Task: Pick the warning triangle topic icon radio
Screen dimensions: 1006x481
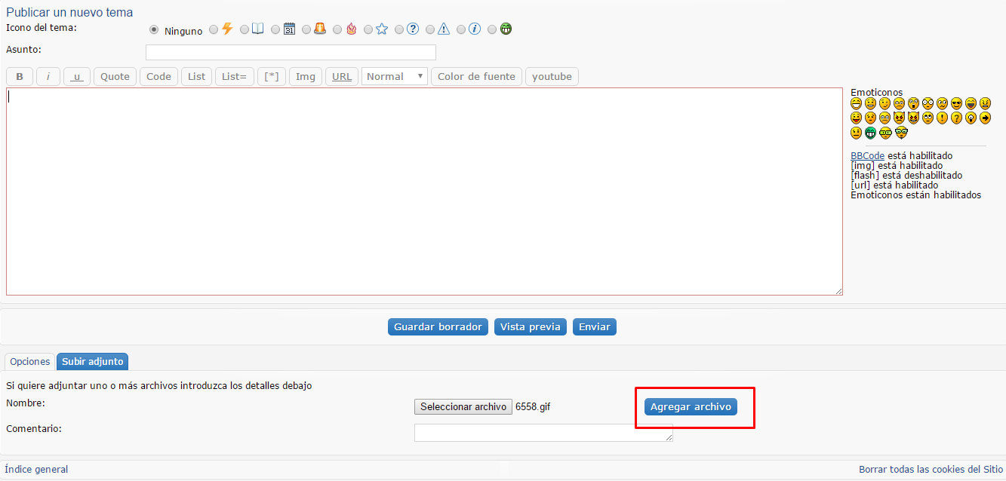Action: (430, 29)
